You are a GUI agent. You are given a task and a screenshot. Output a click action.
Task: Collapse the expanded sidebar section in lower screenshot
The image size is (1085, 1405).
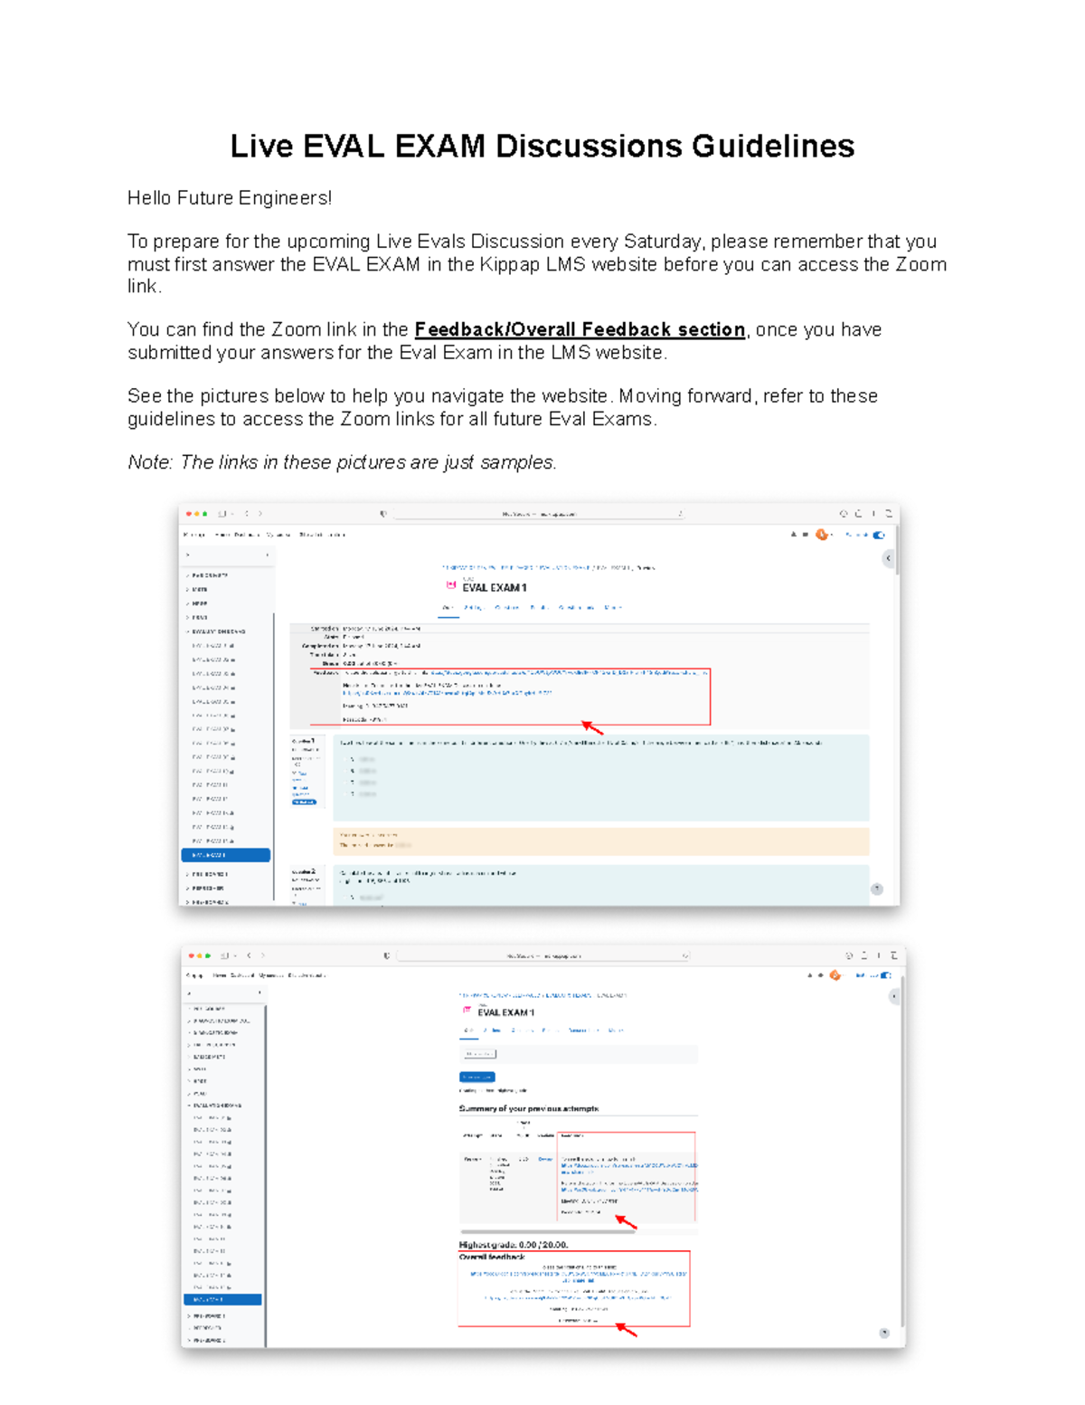pos(190,1106)
